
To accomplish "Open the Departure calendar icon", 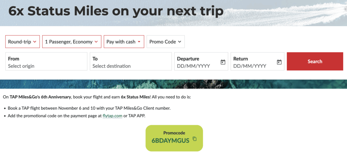I will coord(223,62).
